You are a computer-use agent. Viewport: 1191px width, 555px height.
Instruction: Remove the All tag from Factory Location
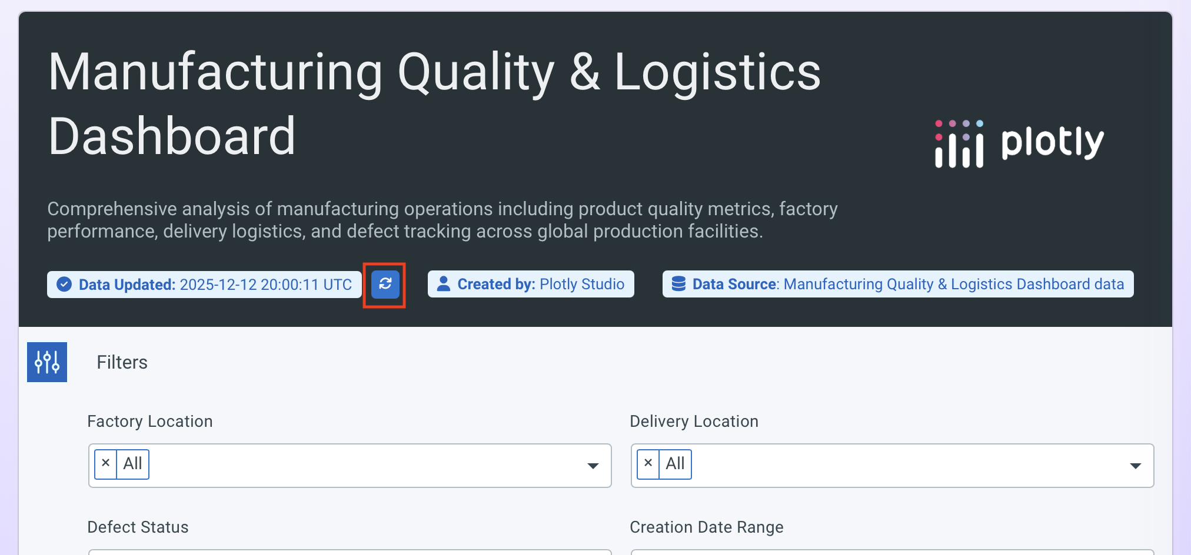[x=106, y=463]
